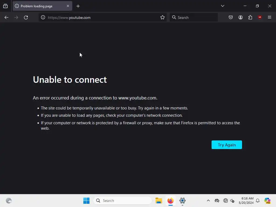Open Firefox account menu
Viewport: 276px width, 207px height.
point(240,17)
